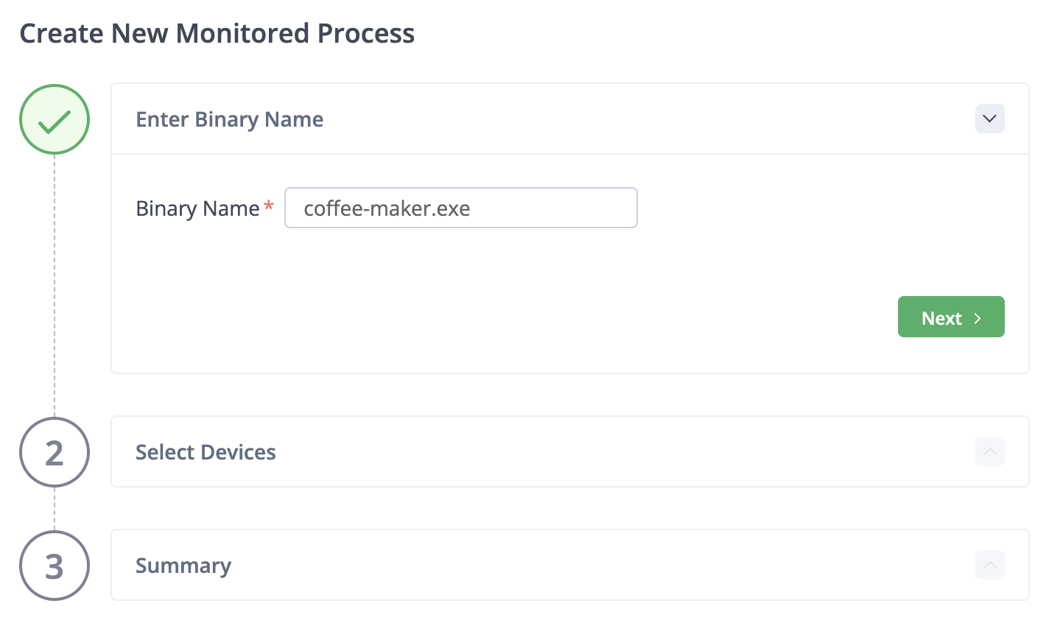Click the green checkmark step one icon

tap(55, 120)
